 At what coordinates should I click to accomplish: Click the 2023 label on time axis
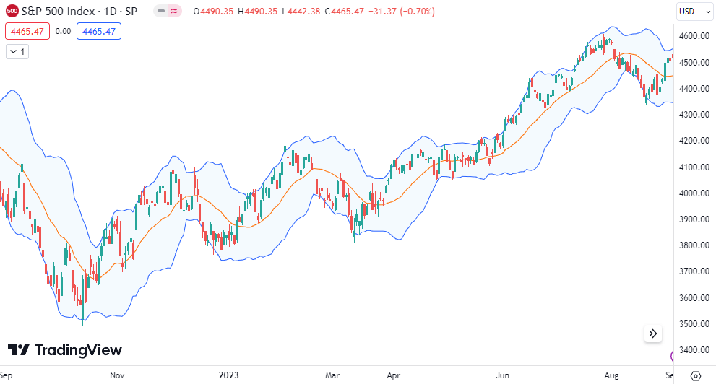point(228,375)
